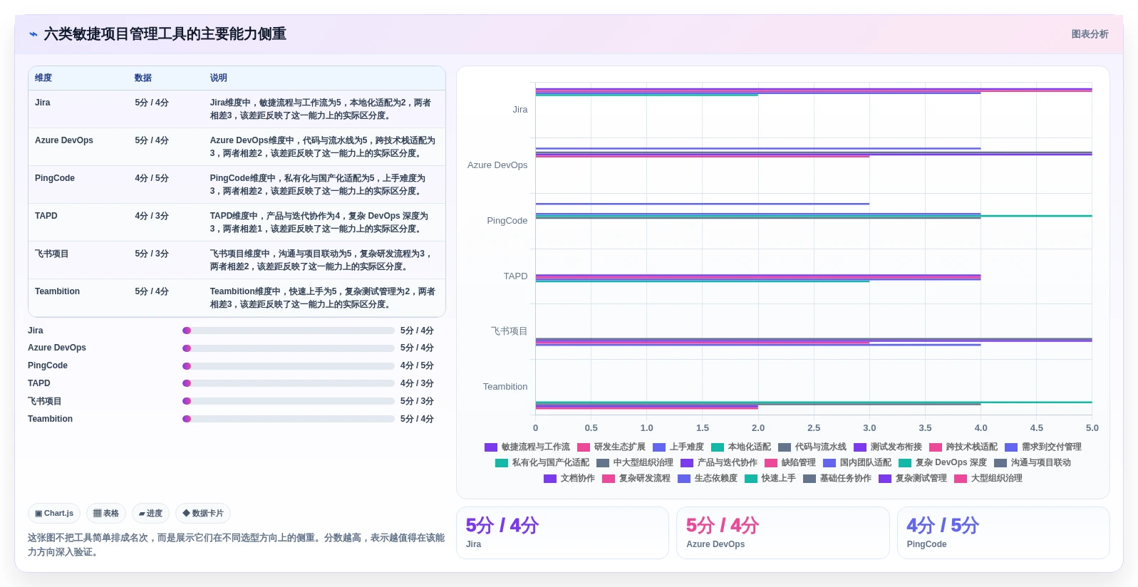This screenshot has height=587, width=1138.
Task: Click the 4分 / 3分 value in TAPD table row
Action: 152,216
